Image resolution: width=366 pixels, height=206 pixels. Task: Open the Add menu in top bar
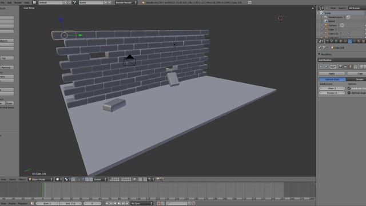[9, 2]
